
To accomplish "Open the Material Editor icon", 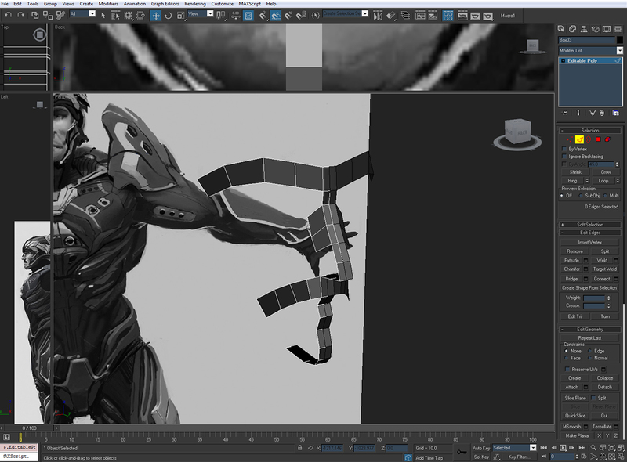I will click(x=448, y=16).
